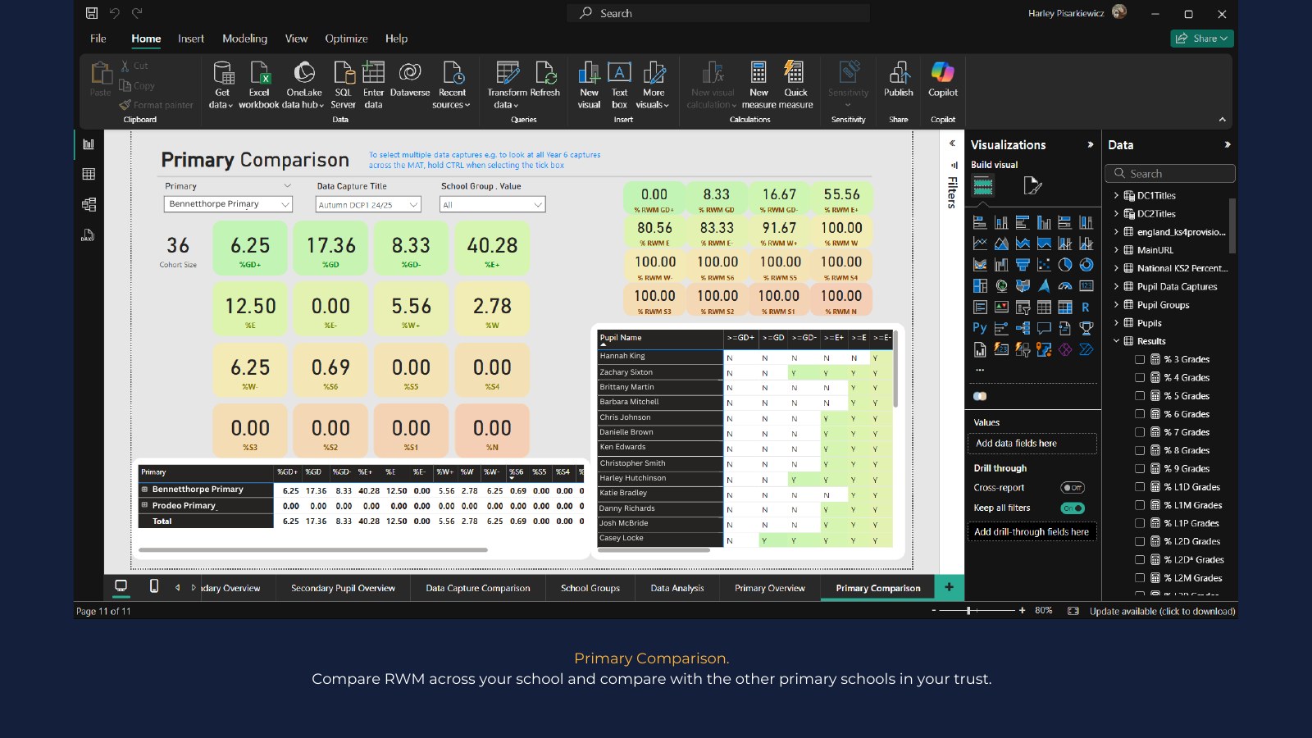
Task: Click the zoom in plus button
Action: pos(1022,611)
